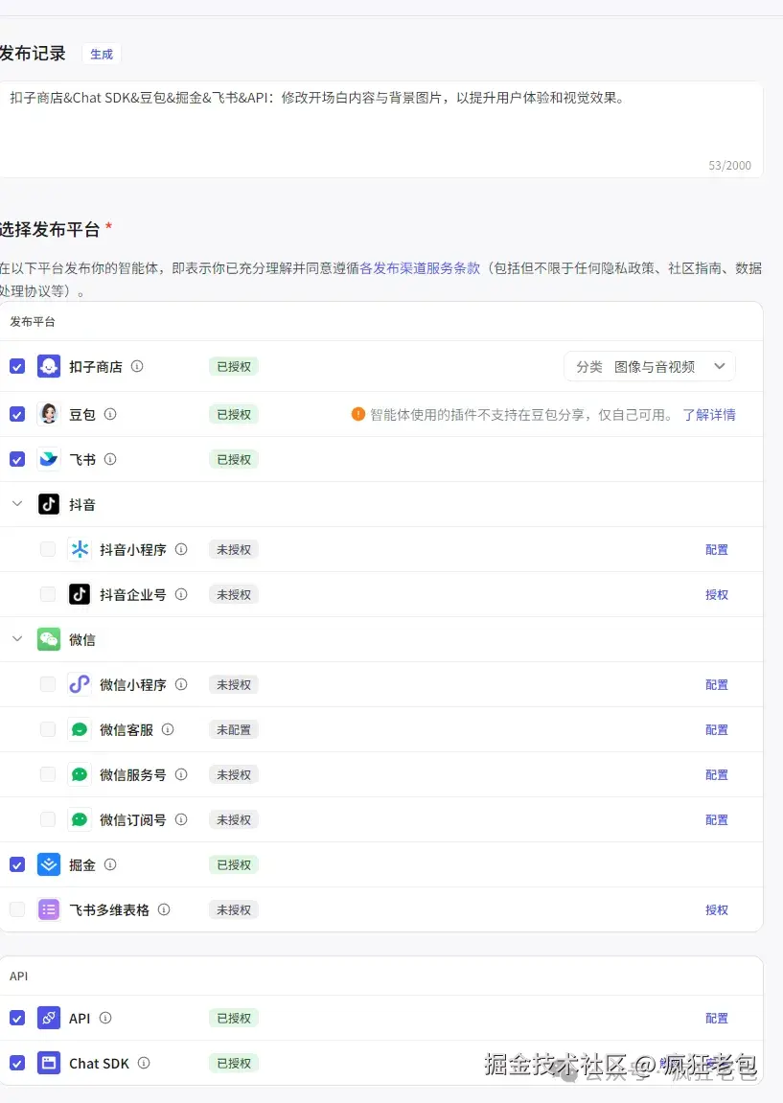
Task: Click the 生成 button
Action: point(101,55)
